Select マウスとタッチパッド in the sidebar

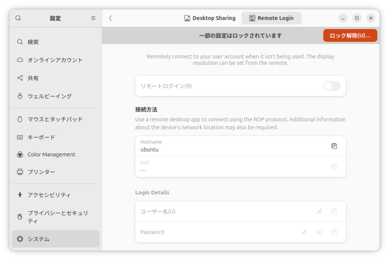pyautogui.click(x=55, y=119)
